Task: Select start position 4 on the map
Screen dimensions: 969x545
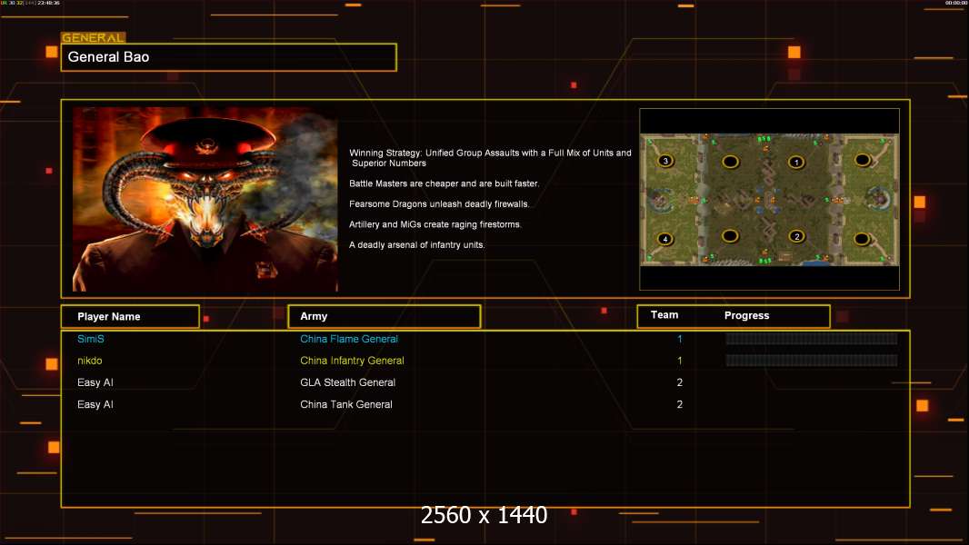Action: click(665, 239)
